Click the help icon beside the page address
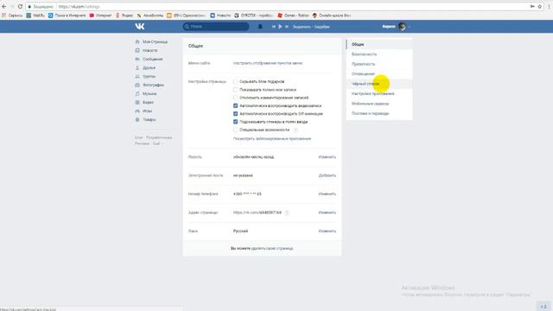 (x=287, y=213)
